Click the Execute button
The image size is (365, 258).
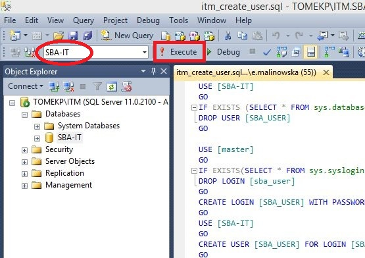tap(179, 52)
